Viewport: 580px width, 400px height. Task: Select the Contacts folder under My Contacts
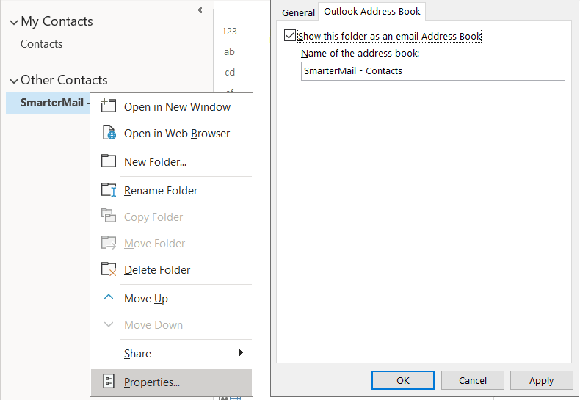pyautogui.click(x=41, y=44)
